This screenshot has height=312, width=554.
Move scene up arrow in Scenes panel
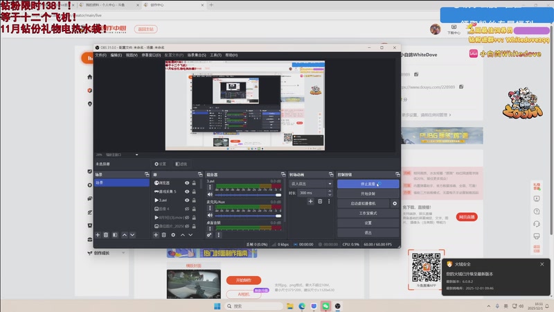125,235
